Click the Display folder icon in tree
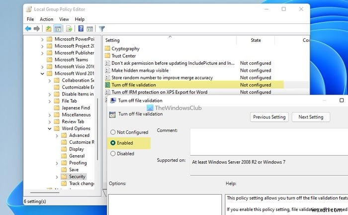 pyautogui.click(x=64, y=149)
